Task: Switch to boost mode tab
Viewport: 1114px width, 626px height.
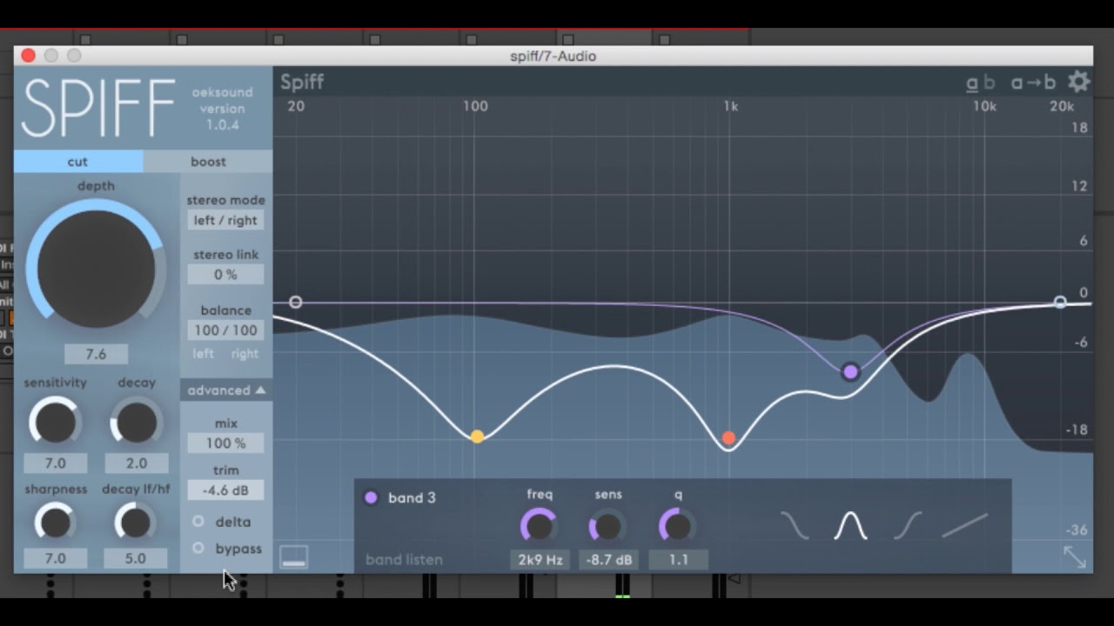Action: click(x=208, y=162)
